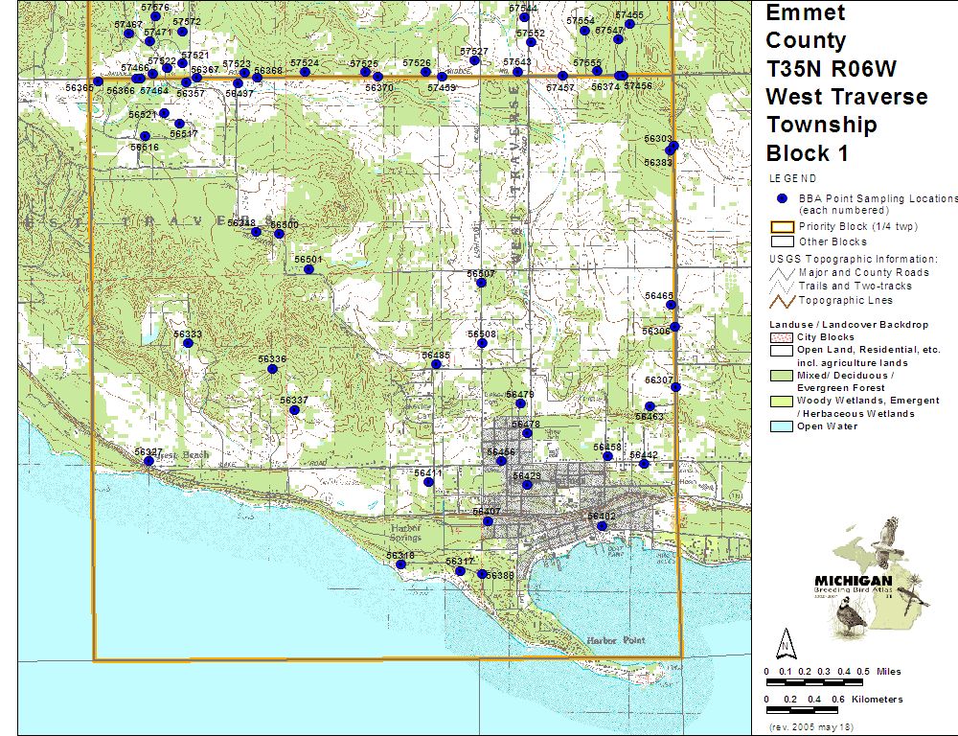Click the Other Blocks legend box
This screenshot has height=736, width=958.
click(x=782, y=241)
